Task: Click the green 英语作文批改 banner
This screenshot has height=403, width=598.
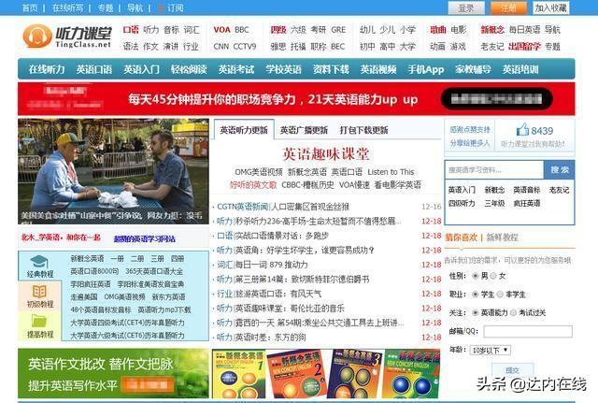Action: 113,374
